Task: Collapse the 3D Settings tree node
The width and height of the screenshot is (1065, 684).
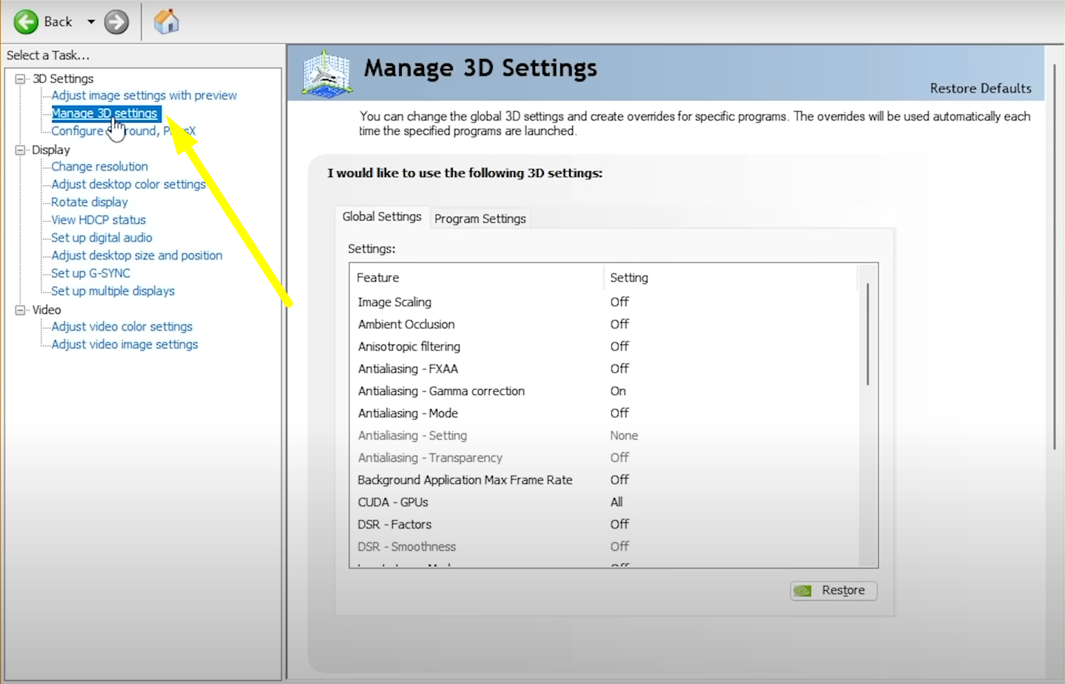Action: coord(20,79)
